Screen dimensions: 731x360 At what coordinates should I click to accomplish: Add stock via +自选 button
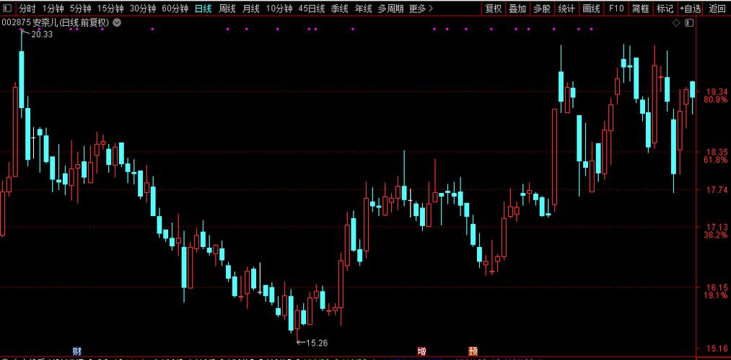tap(691, 9)
